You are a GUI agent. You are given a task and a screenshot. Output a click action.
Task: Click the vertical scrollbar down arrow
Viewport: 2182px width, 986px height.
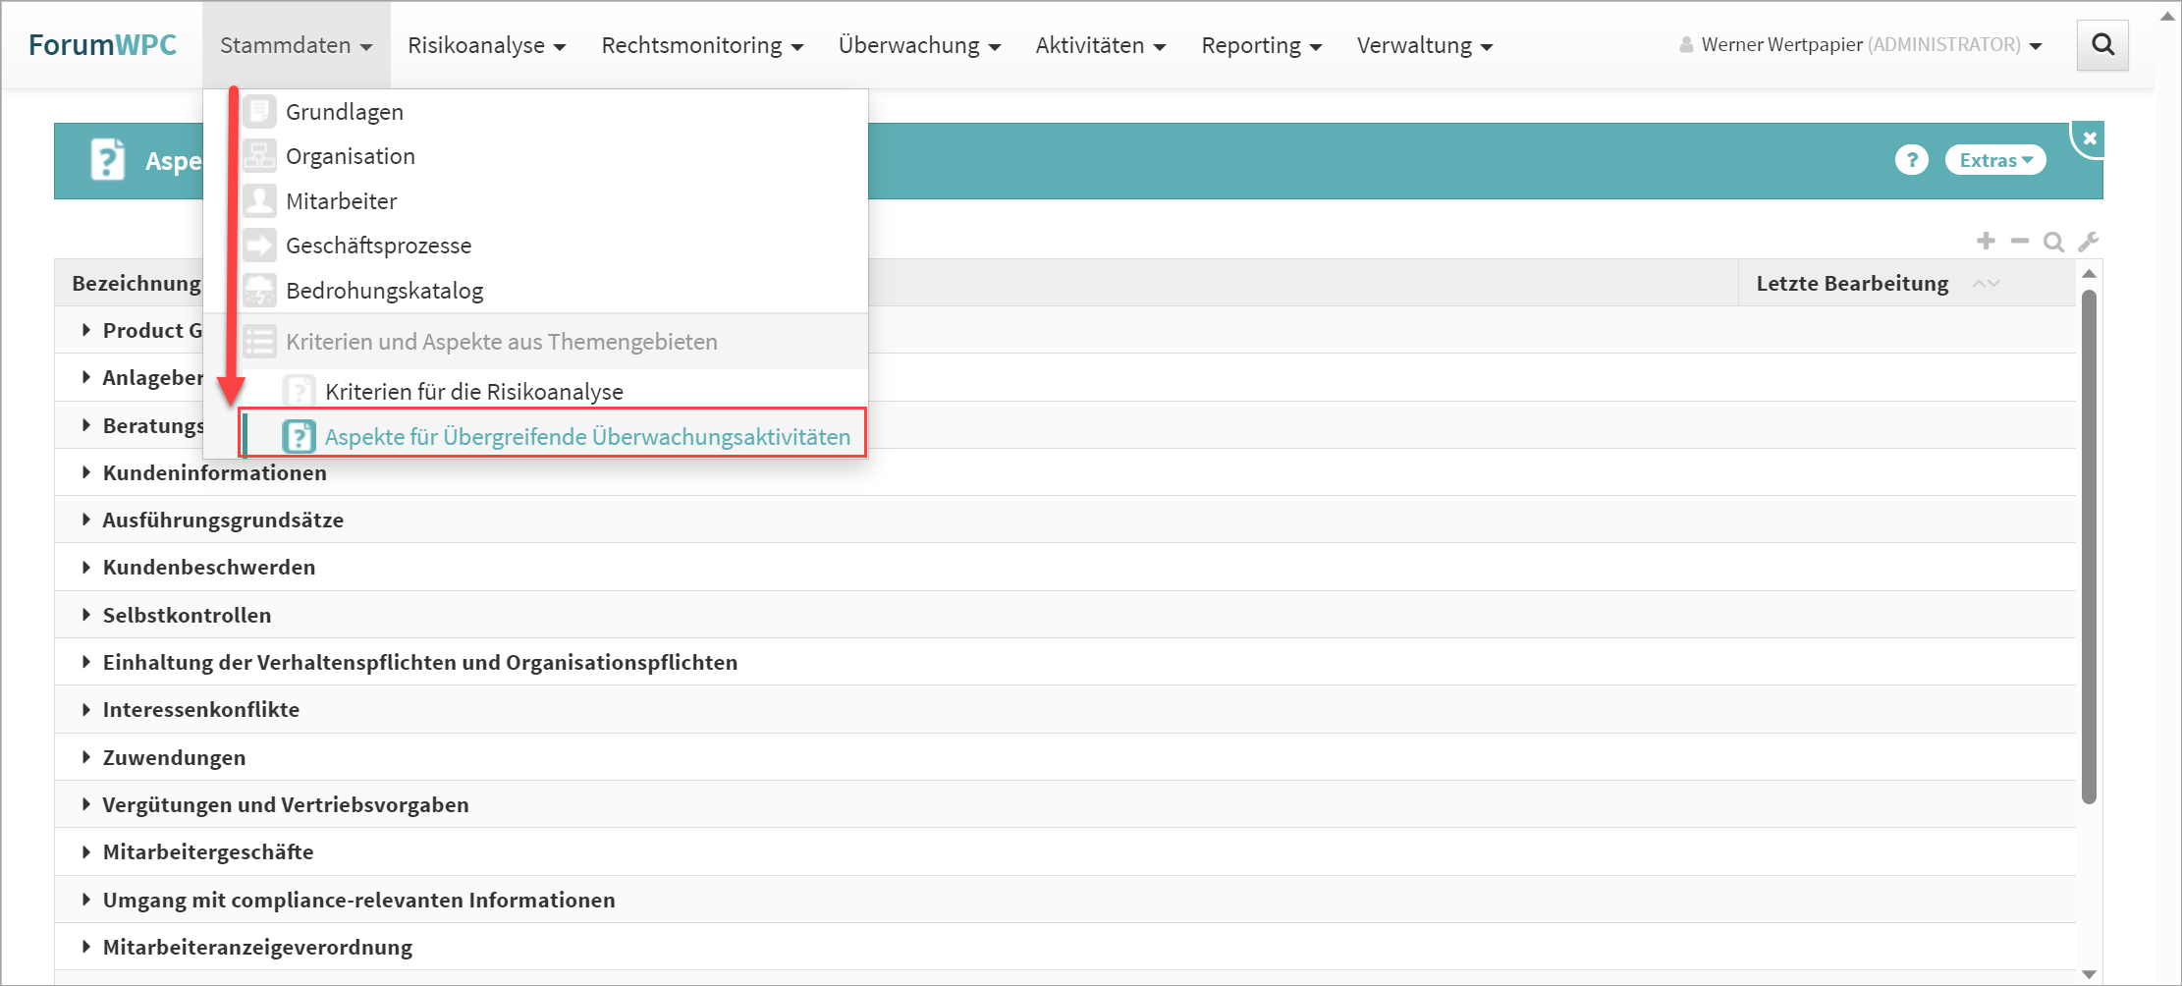coord(2089,973)
